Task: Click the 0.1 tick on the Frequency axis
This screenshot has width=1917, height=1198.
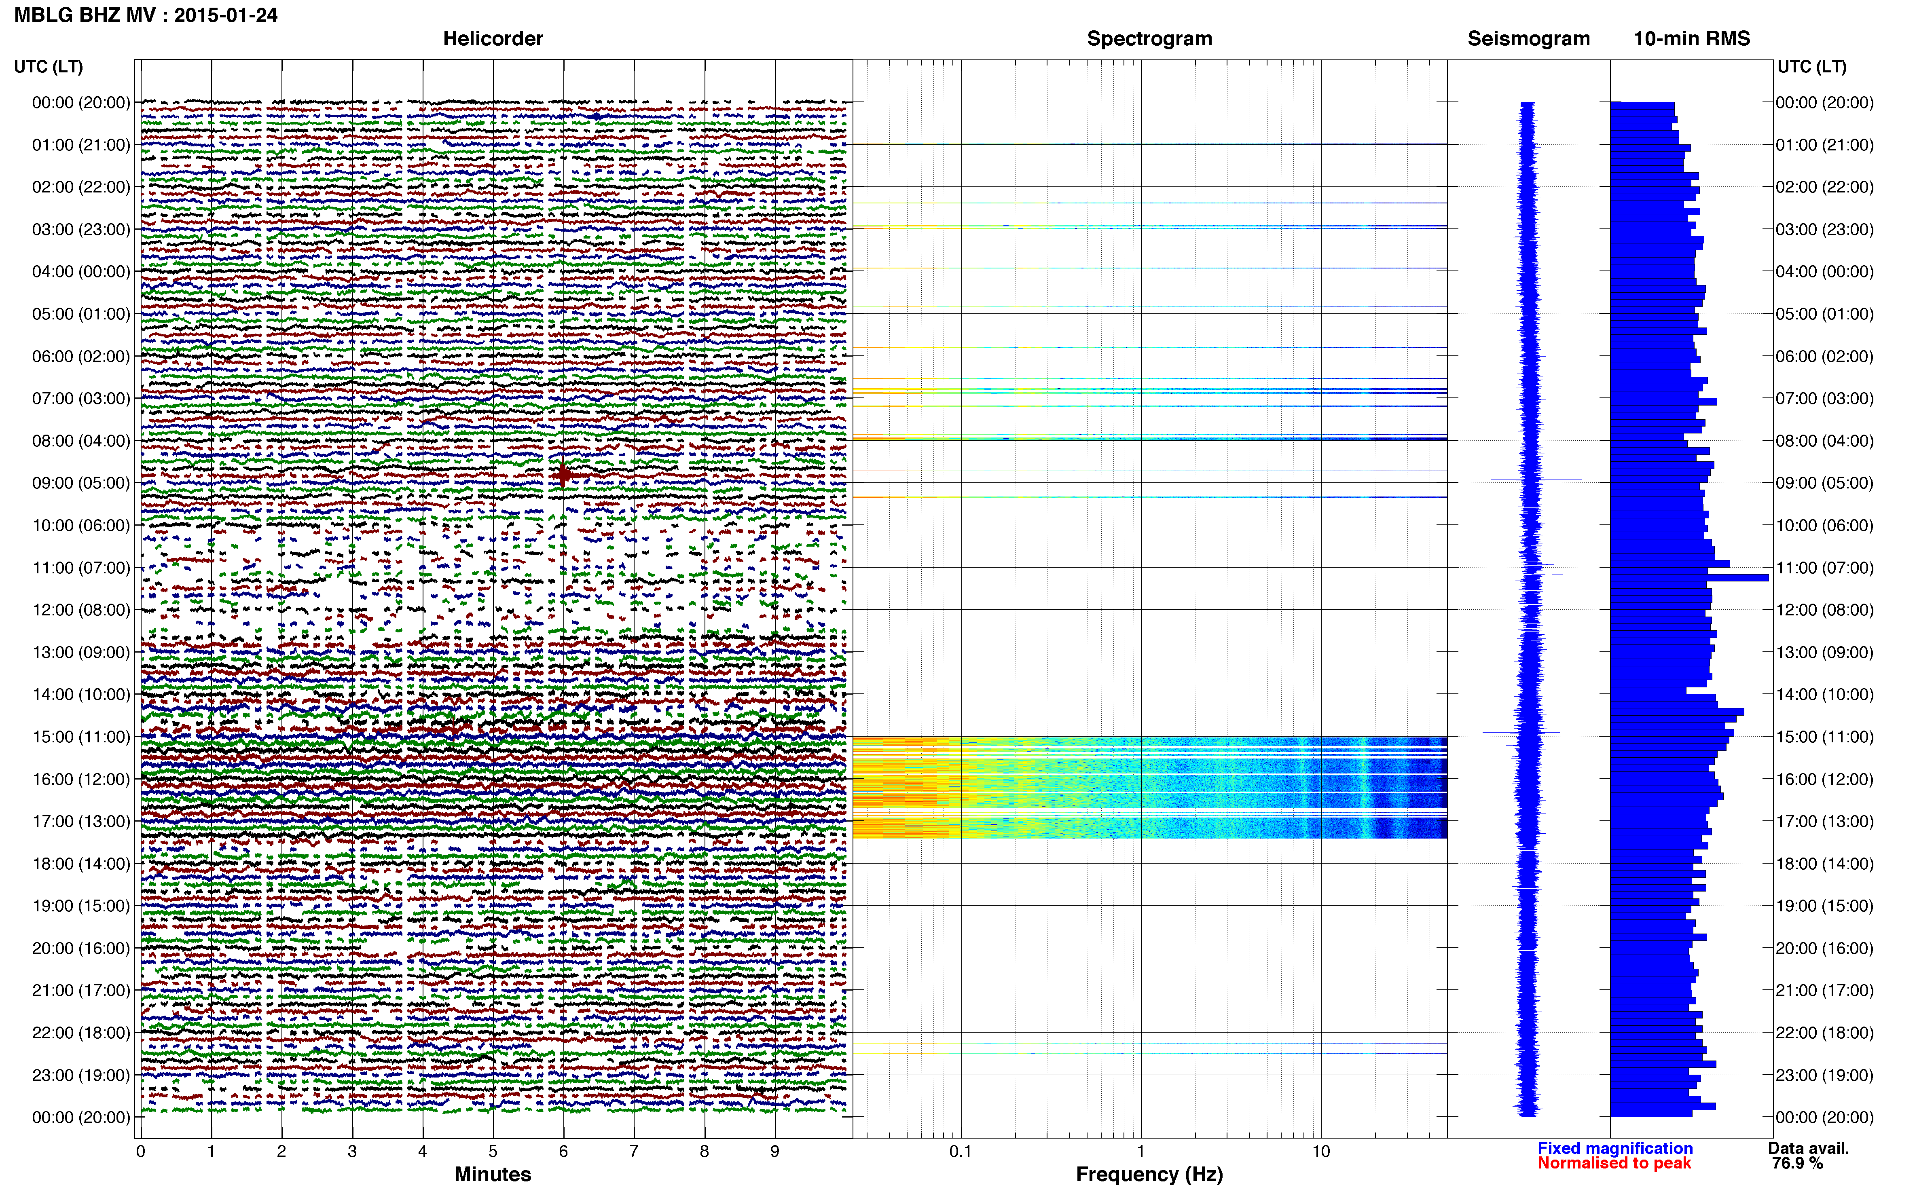Action: click(961, 1151)
